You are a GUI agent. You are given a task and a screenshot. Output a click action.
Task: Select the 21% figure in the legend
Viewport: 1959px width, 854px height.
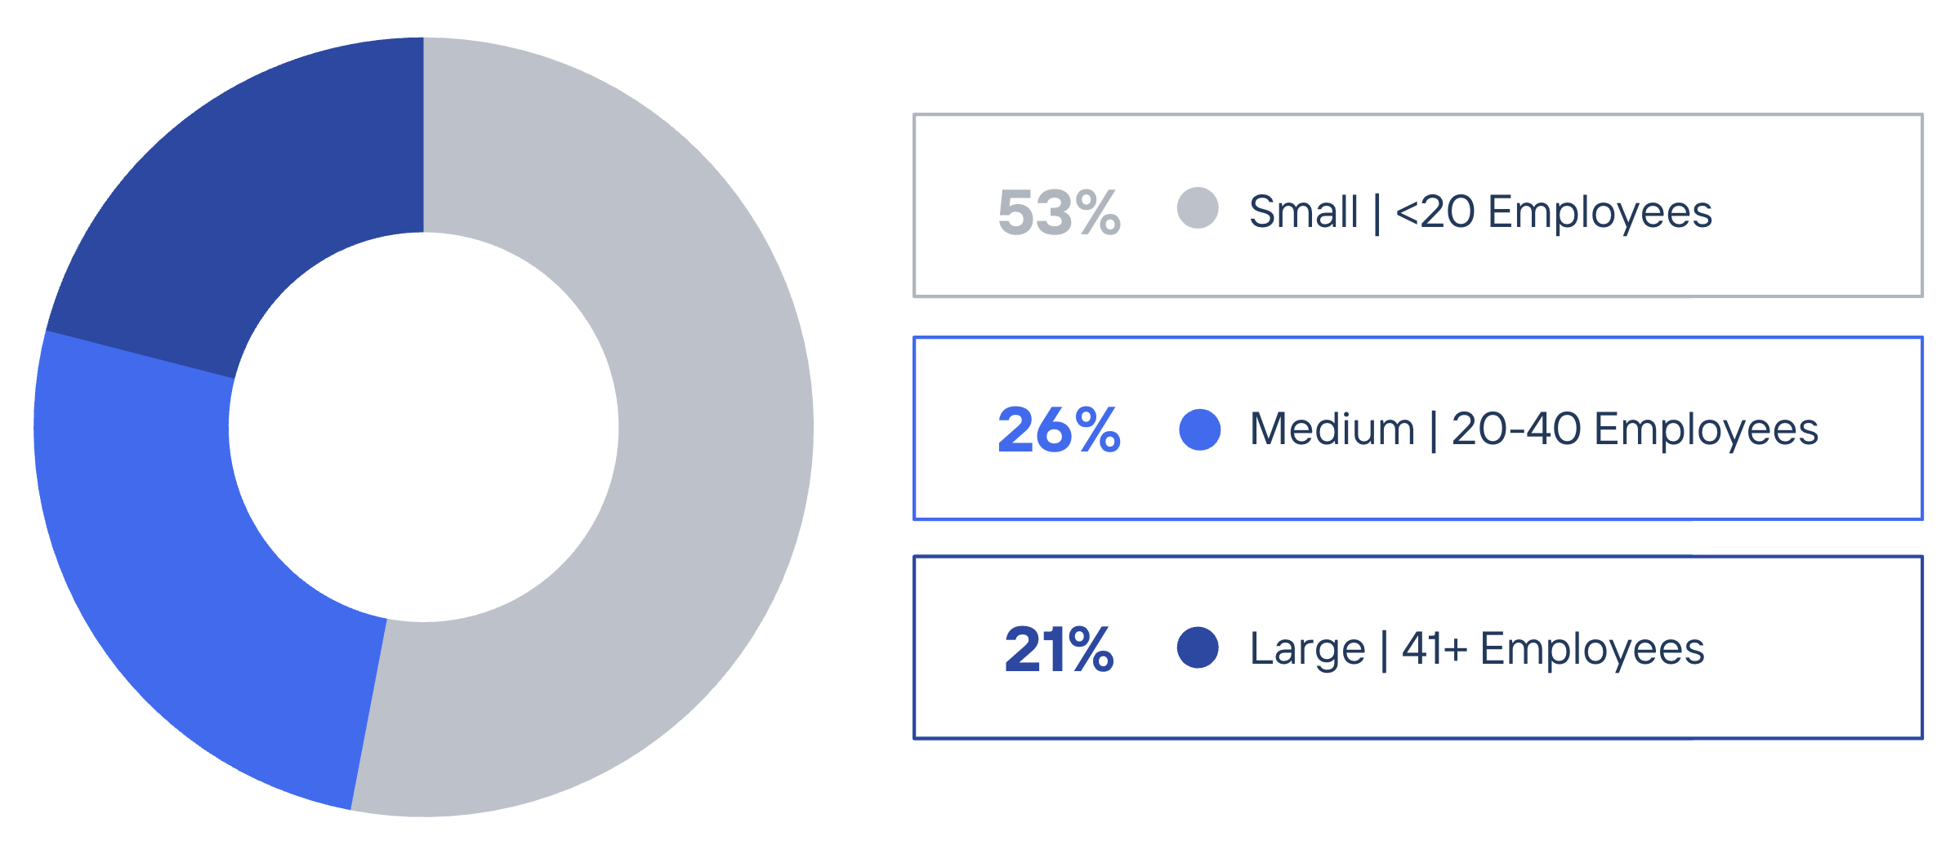tap(1059, 649)
